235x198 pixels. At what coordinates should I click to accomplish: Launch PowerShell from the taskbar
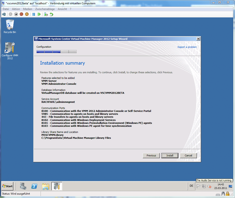(34, 186)
